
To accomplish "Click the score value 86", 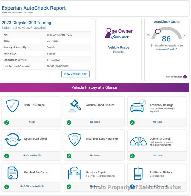I will (166, 39).
